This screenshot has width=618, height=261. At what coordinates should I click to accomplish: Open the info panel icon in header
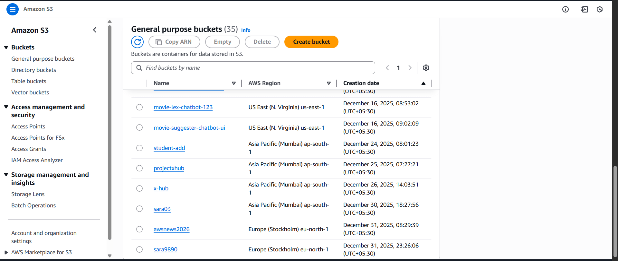[x=566, y=9]
